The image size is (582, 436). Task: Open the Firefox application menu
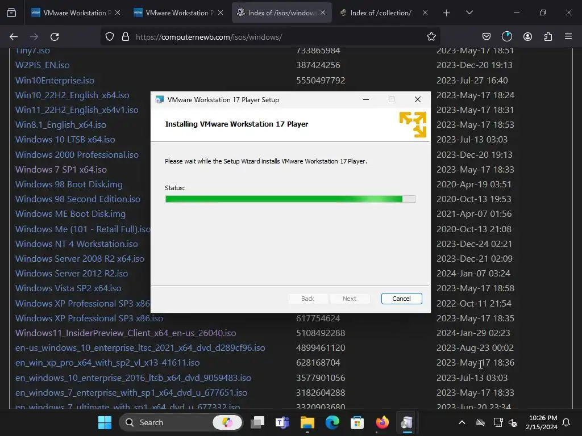(x=568, y=37)
